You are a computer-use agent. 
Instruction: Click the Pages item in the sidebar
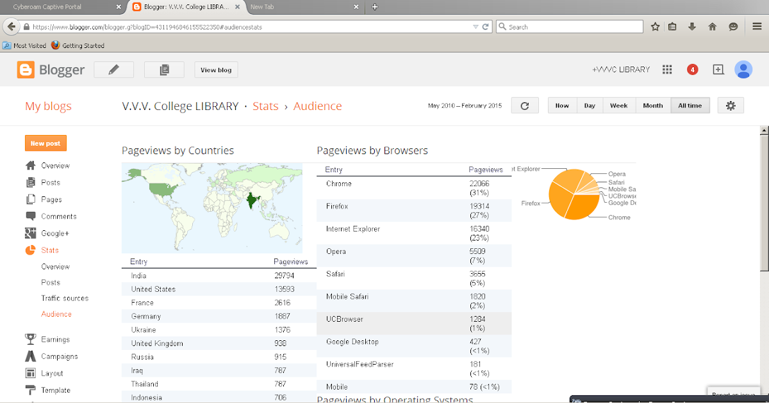click(51, 200)
